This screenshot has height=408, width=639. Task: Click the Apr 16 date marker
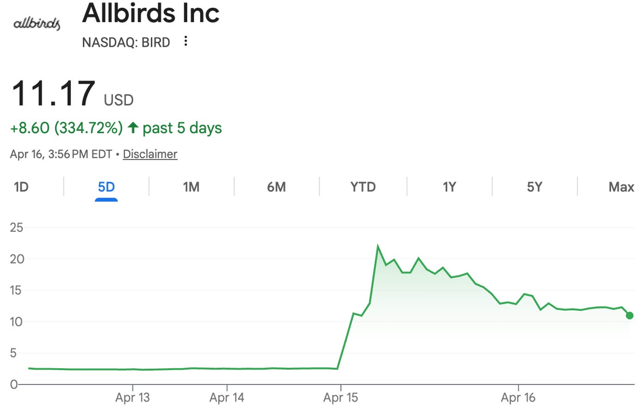click(518, 397)
